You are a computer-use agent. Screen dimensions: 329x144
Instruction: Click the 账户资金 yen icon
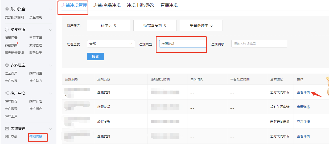click(x=7, y=9)
